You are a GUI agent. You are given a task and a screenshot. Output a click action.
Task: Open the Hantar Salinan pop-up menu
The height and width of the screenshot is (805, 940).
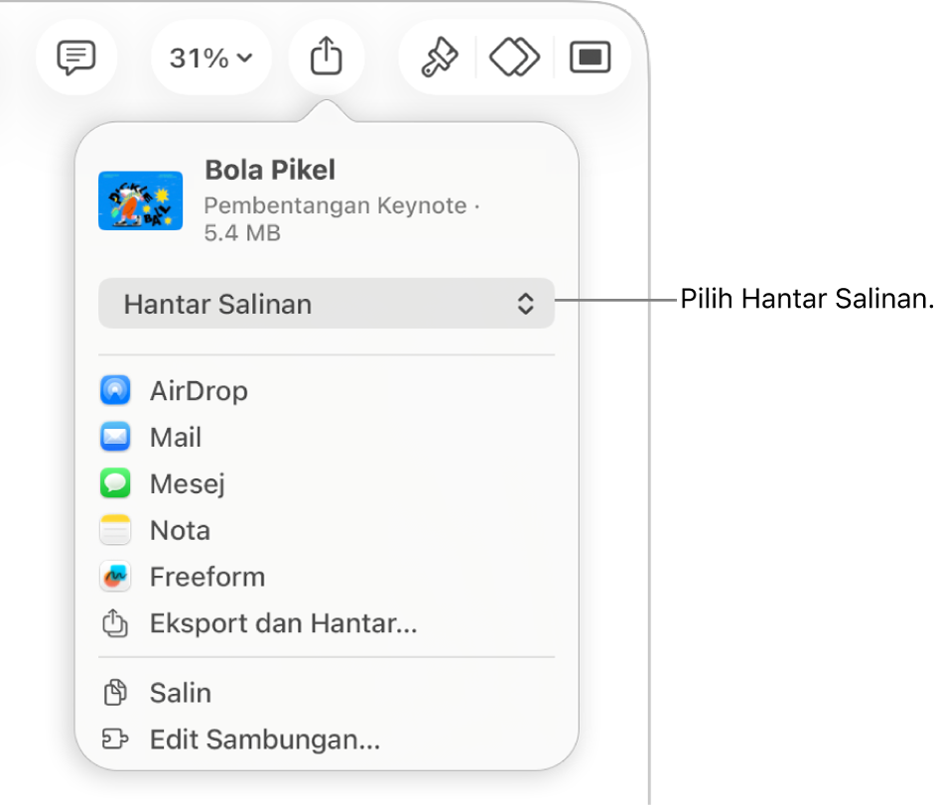[x=327, y=304]
